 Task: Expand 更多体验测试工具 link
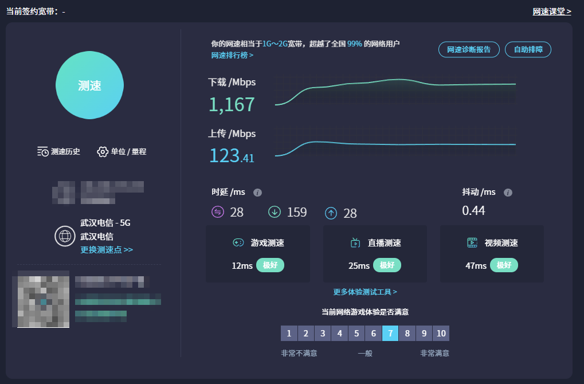[365, 292]
